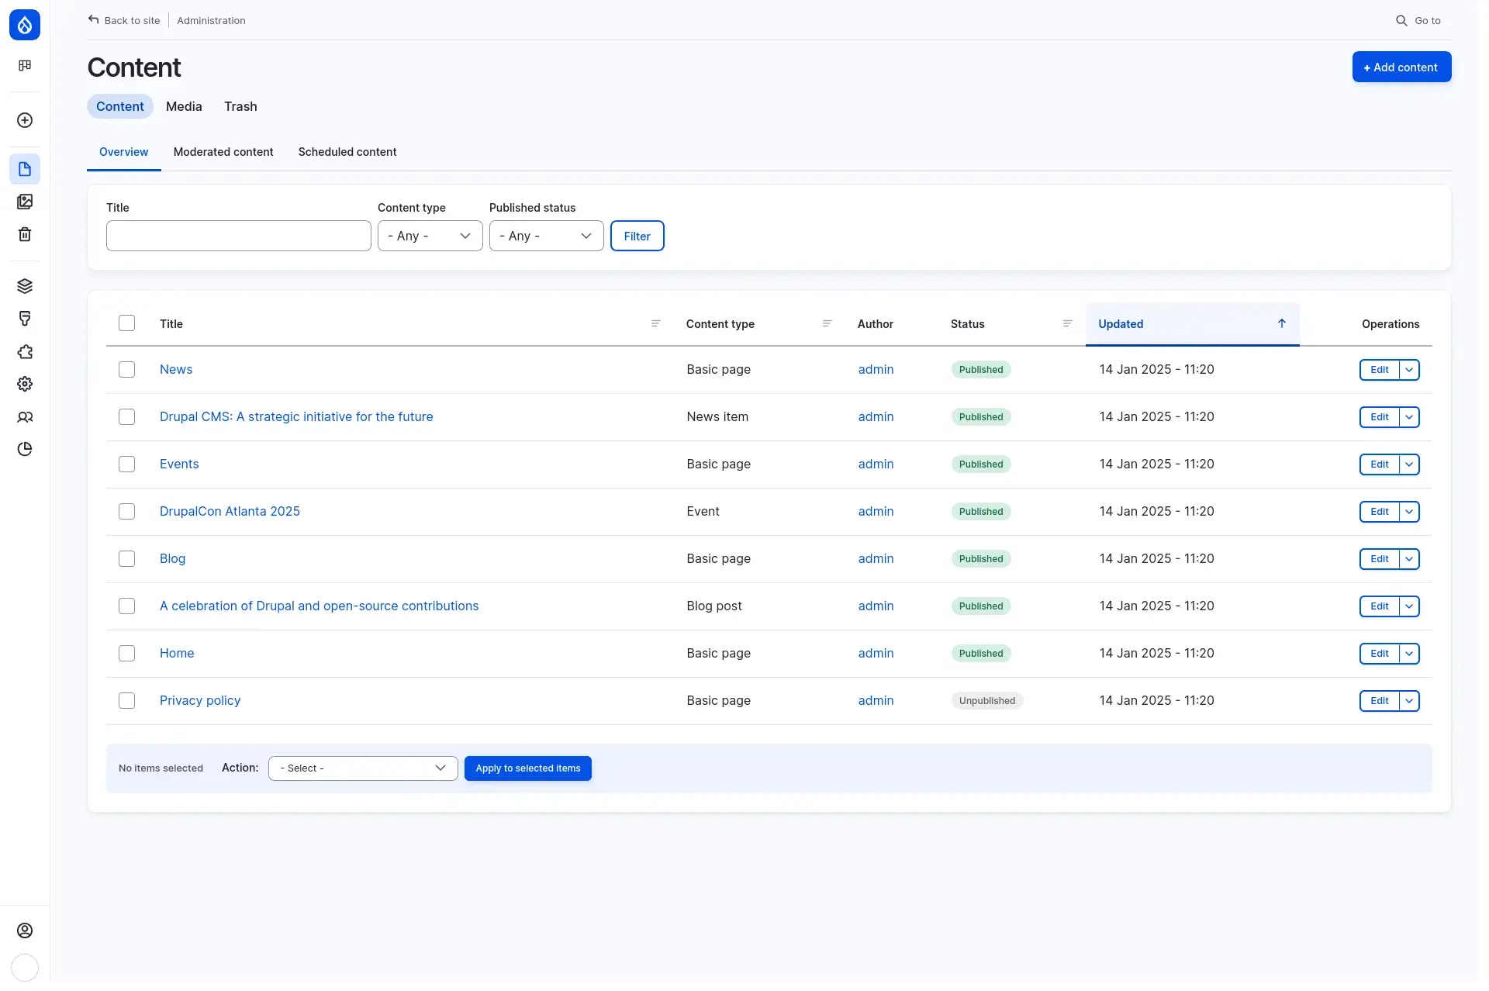Select the Appearance paintbrush icon

[x=25, y=318]
